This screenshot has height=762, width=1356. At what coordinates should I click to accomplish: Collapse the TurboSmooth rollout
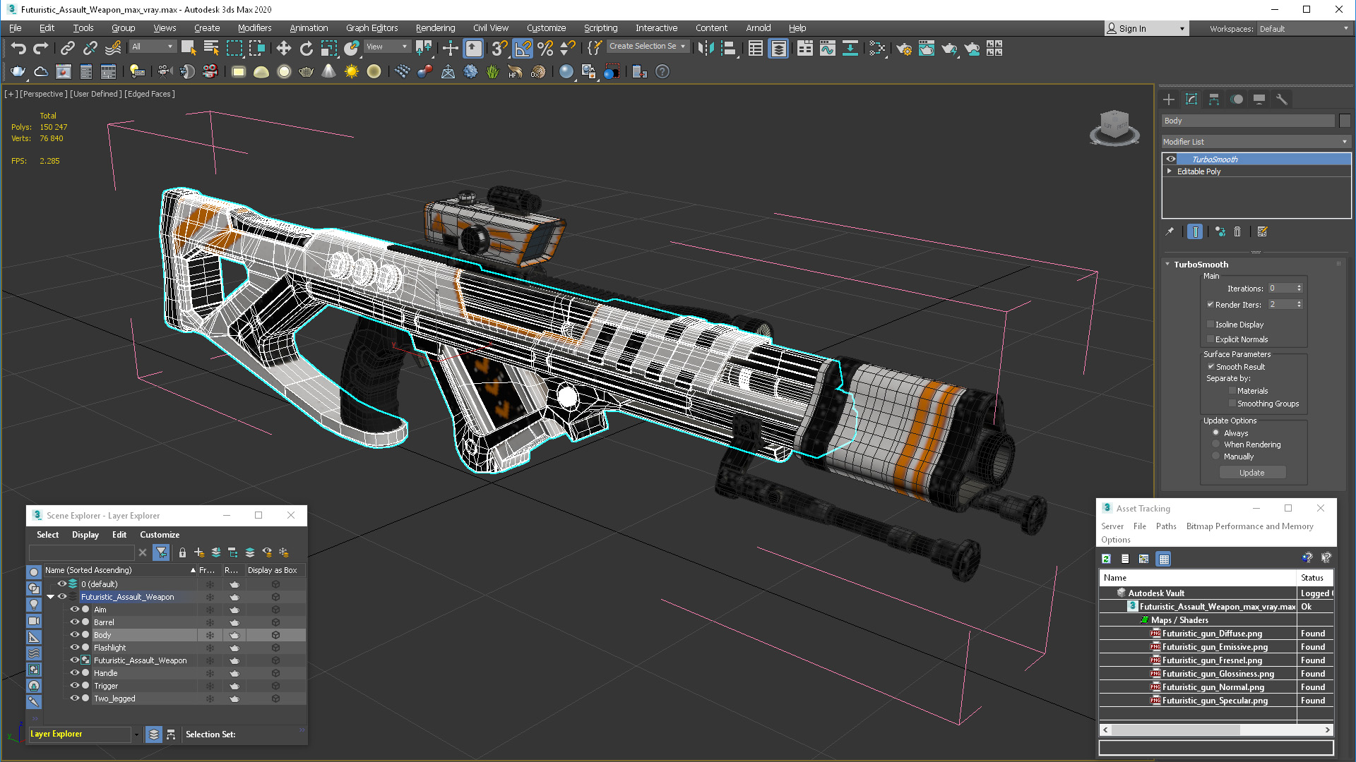(x=1167, y=265)
